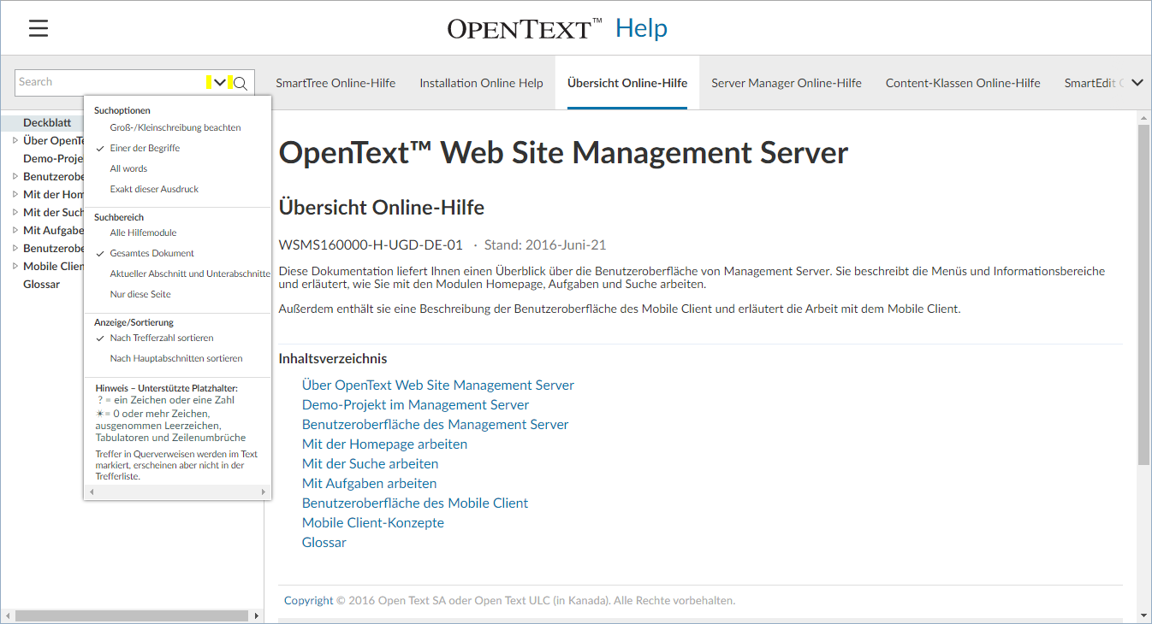This screenshot has height=624, width=1152.
Task: Open the hamburger navigation menu
Action: click(x=39, y=28)
